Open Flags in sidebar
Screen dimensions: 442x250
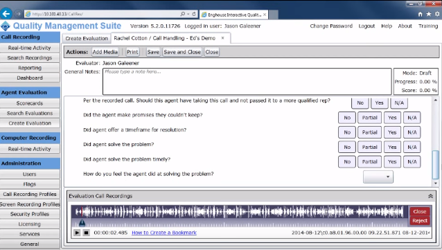click(30, 184)
